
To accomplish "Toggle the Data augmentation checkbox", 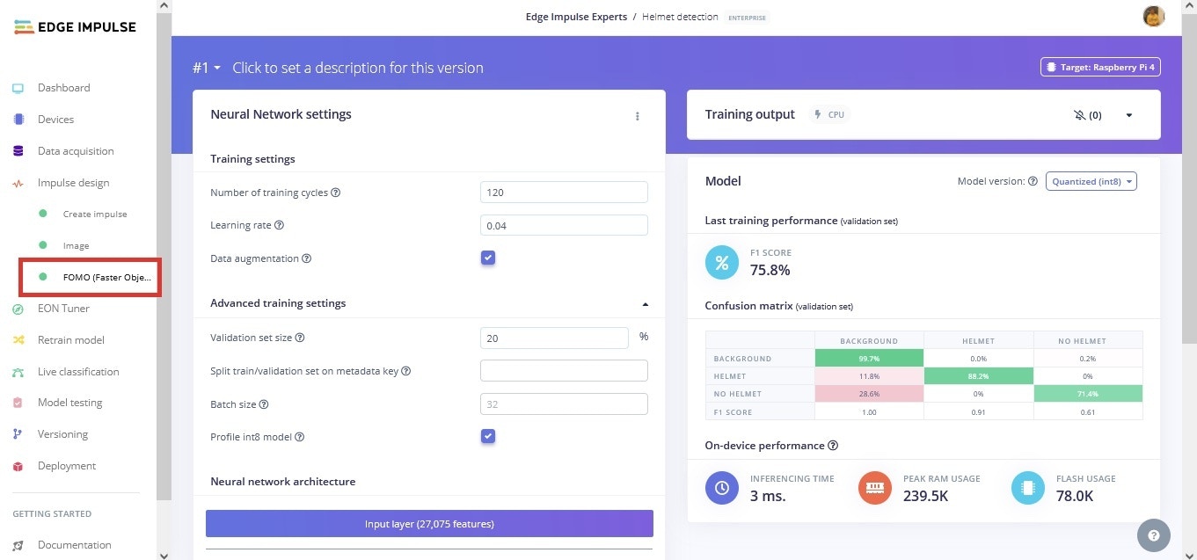I will coord(488,258).
